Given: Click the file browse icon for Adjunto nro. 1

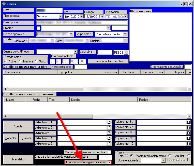Looking at the screenshot, I should 110,122.
